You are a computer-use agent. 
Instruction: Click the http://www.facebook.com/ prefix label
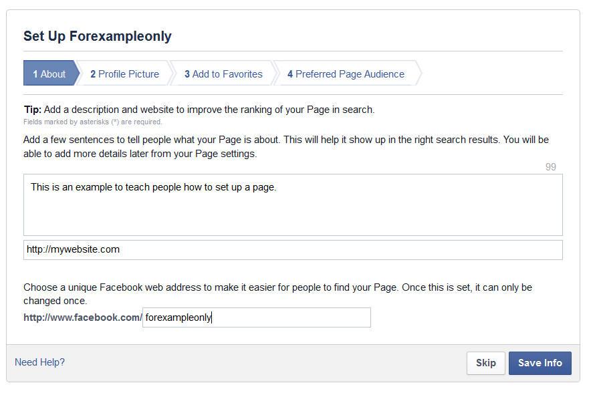[82, 317]
